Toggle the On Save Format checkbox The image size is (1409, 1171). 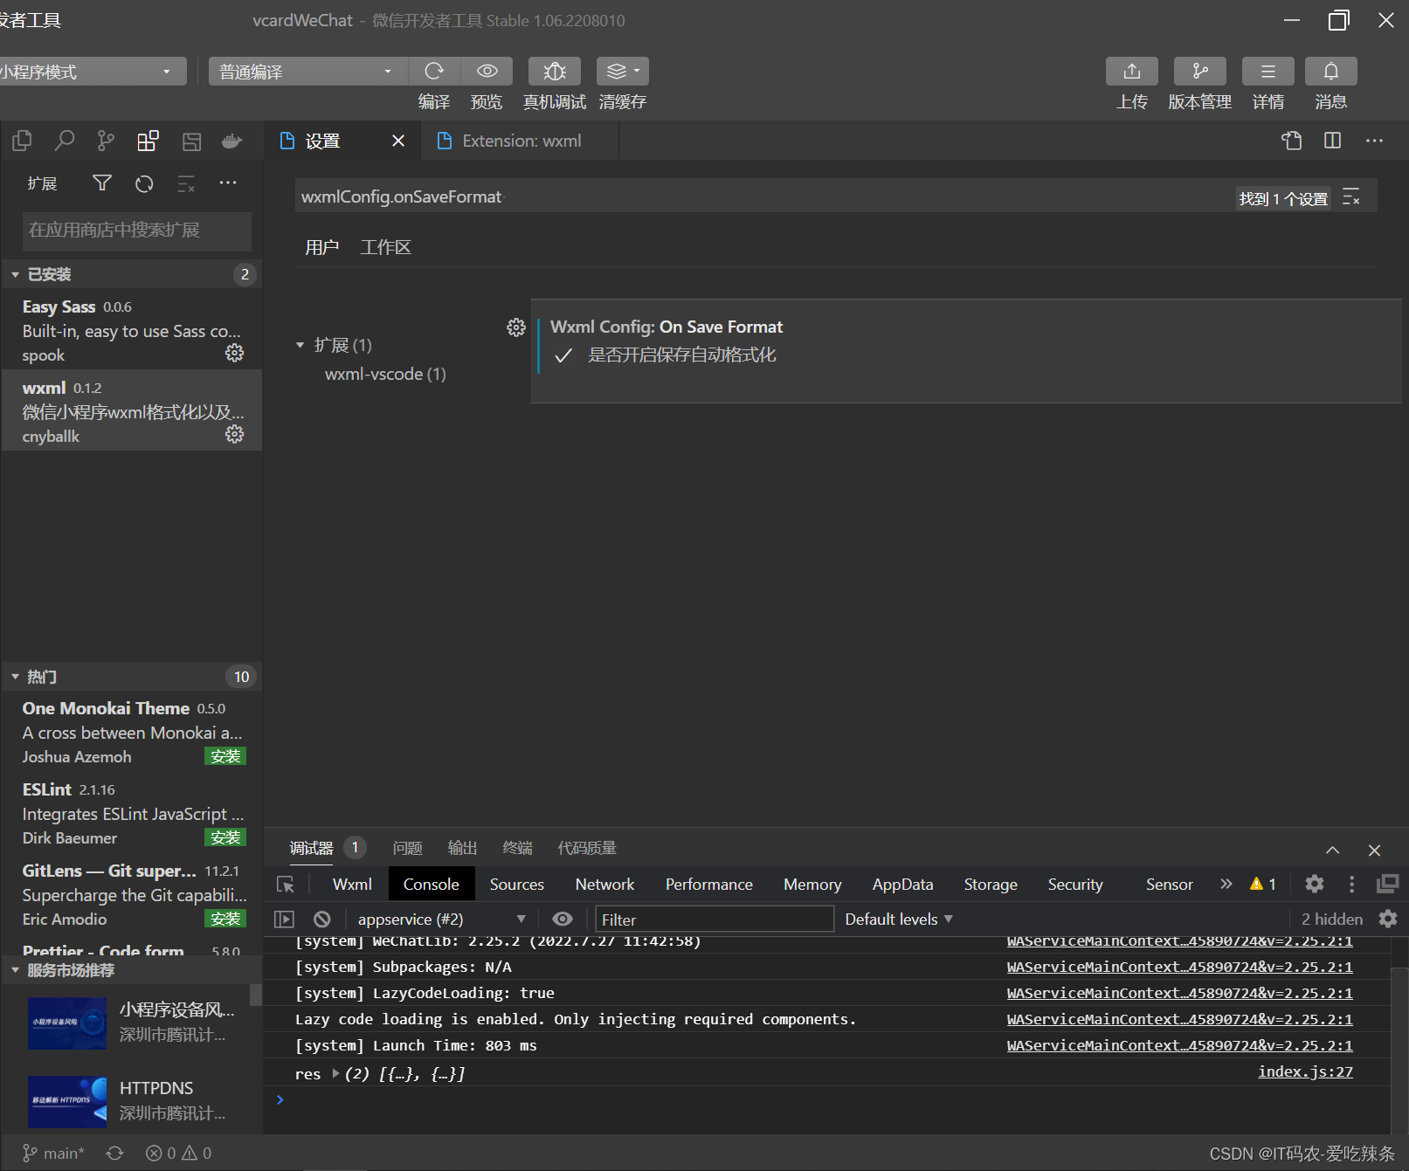tap(563, 355)
